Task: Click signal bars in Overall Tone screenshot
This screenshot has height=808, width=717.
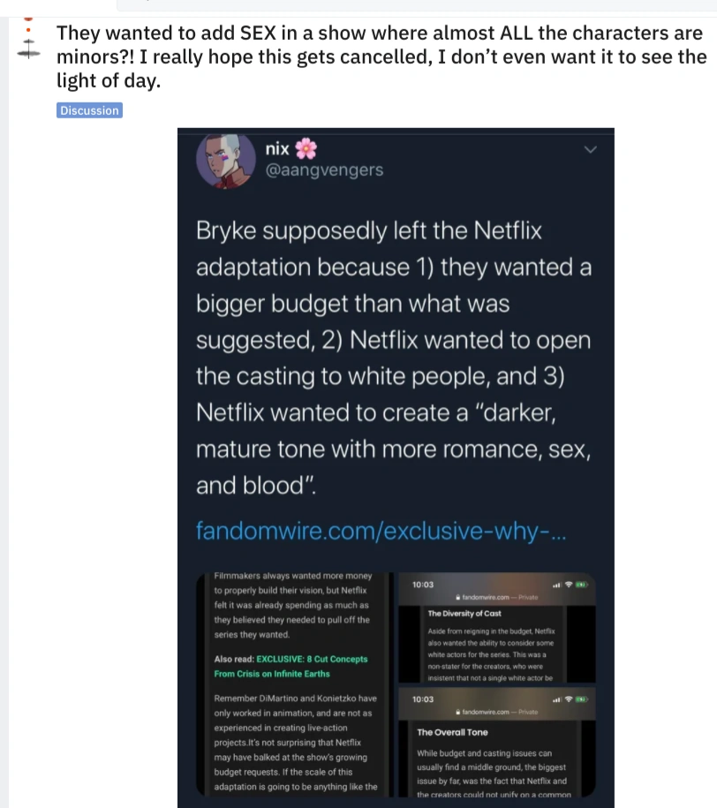Action: click(556, 699)
